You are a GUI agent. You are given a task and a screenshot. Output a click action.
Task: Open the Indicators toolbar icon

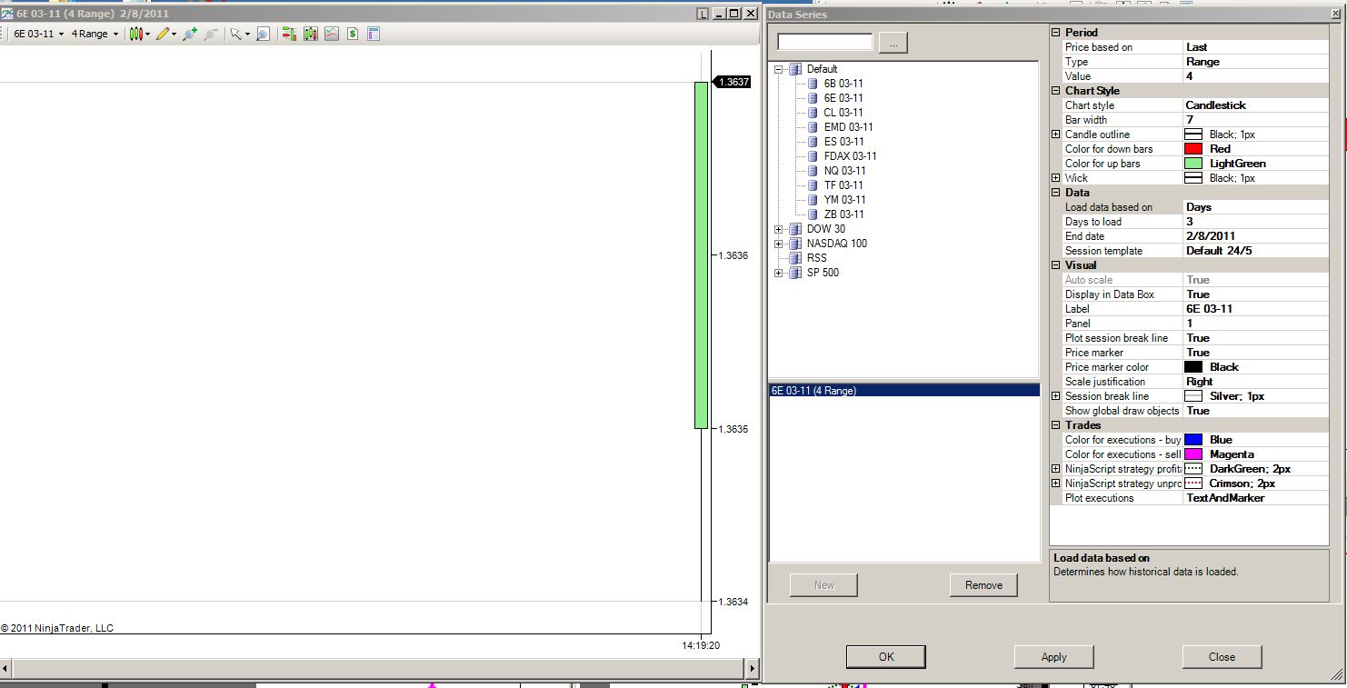click(332, 34)
